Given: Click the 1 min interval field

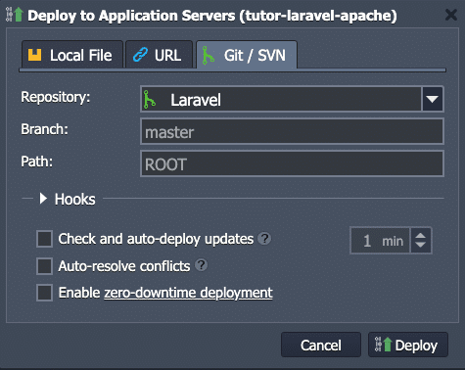Looking at the screenshot, I should point(380,241).
